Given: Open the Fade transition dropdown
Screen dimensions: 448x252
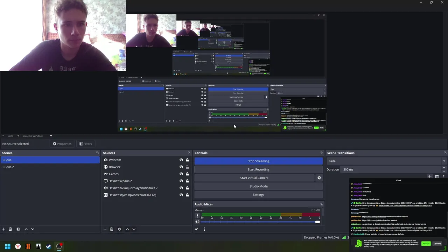Looking at the screenshot, I should (x=386, y=161).
